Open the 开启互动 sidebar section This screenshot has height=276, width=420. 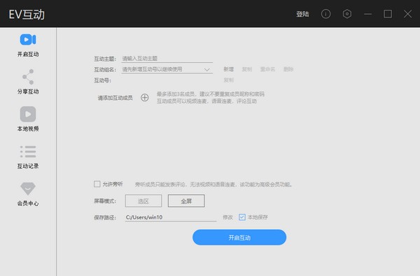pos(28,45)
